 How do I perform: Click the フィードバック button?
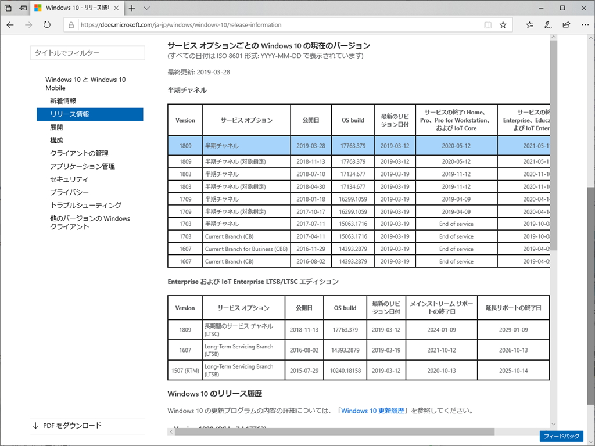click(x=561, y=436)
